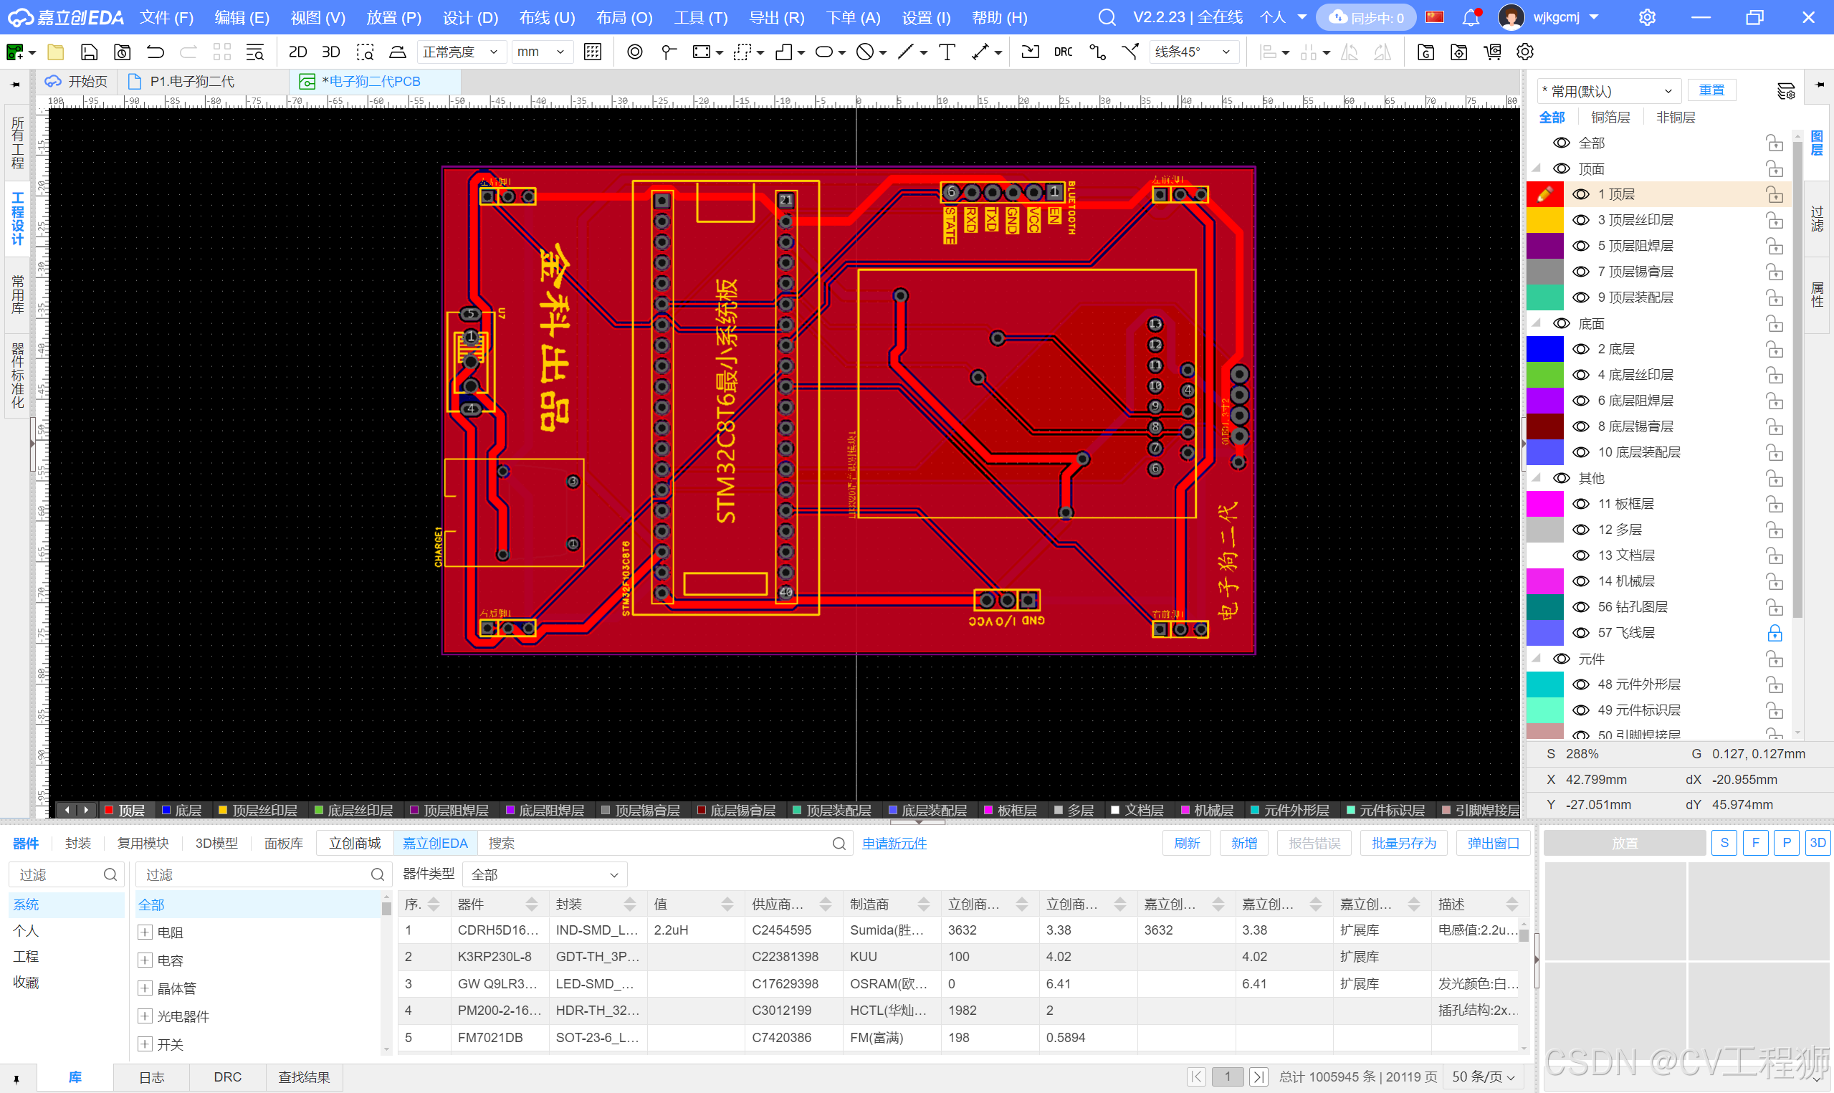
Task: Go to the last results page
Action: tap(1259, 1077)
